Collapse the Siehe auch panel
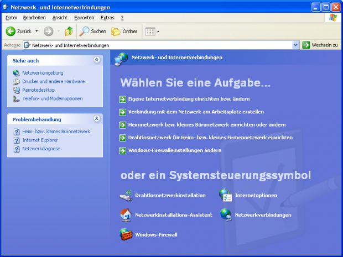 (97, 60)
